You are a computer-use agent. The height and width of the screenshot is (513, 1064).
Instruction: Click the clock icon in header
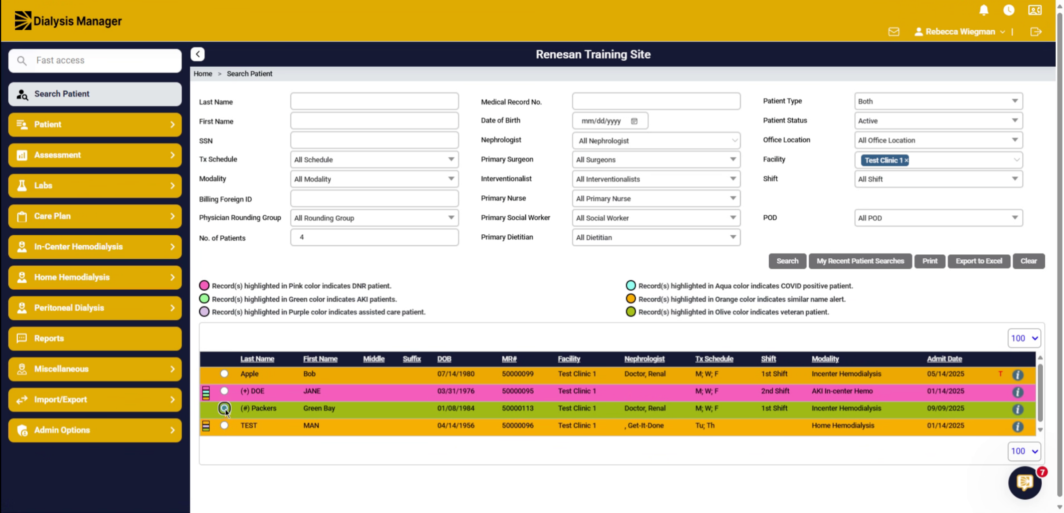[x=1009, y=10]
